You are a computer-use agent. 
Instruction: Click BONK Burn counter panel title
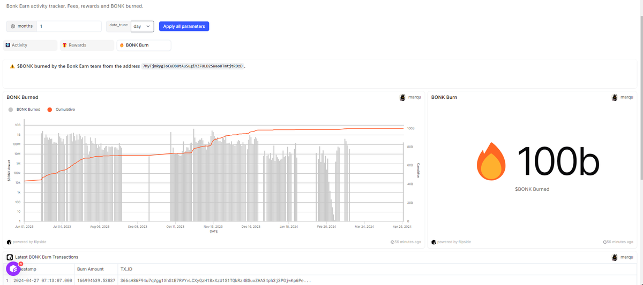click(444, 97)
